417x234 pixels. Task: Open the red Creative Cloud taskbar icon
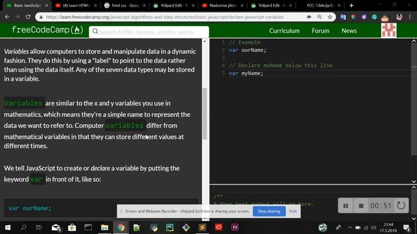pyautogui.click(x=218, y=227)
